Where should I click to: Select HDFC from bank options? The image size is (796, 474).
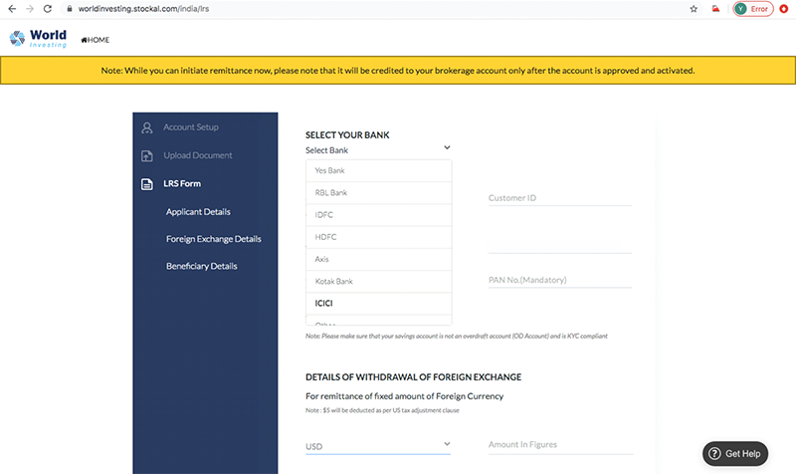pyautogui.click(x=327, y=236)
